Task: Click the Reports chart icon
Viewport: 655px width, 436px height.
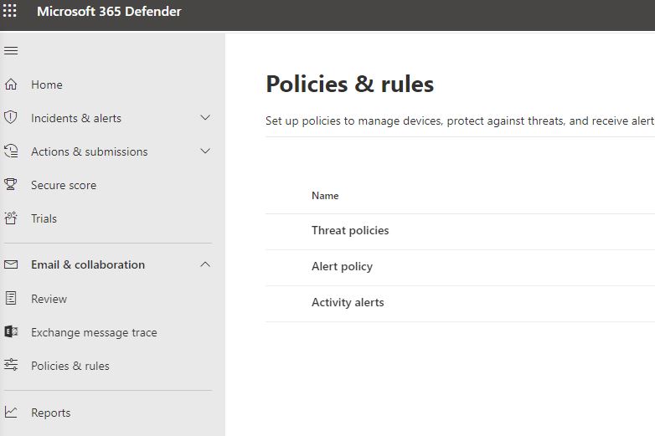Action: tap(11, 413)
